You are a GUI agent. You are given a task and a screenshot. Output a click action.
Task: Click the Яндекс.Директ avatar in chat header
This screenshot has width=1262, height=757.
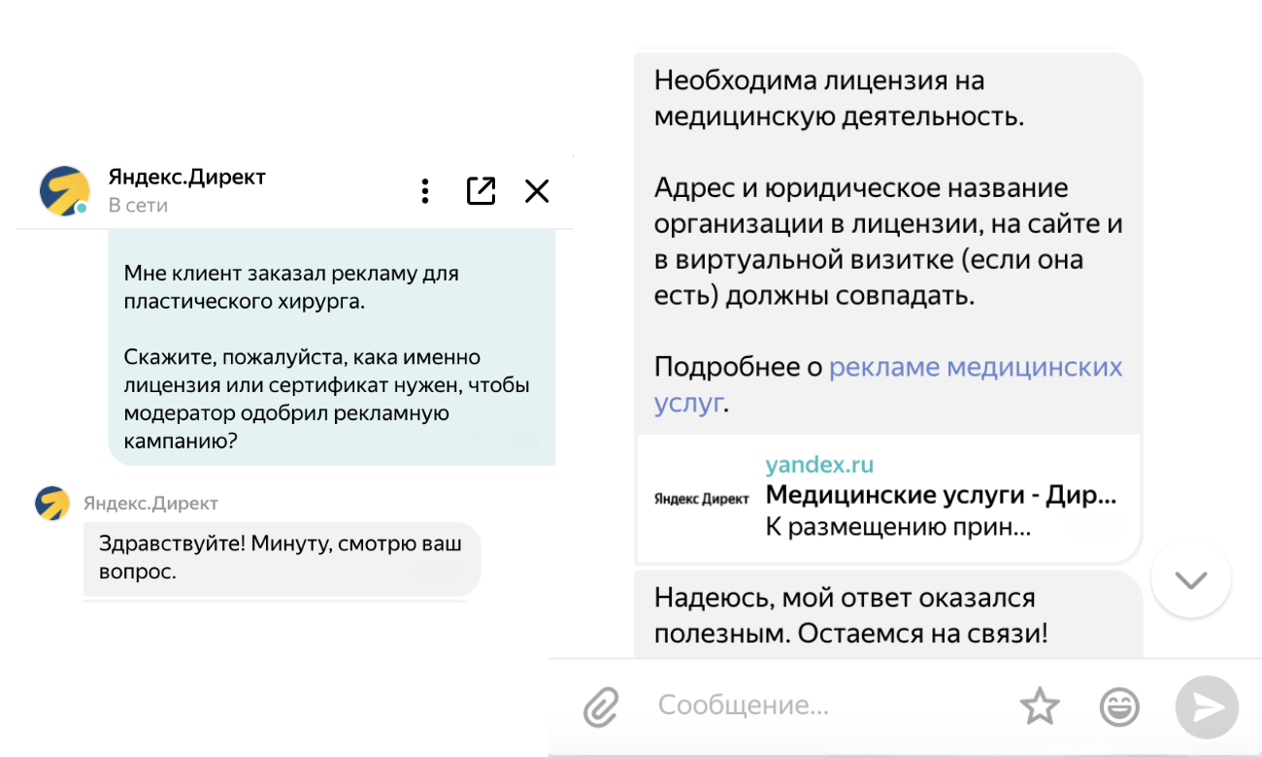pyautogui.click(x=64, y=191)
